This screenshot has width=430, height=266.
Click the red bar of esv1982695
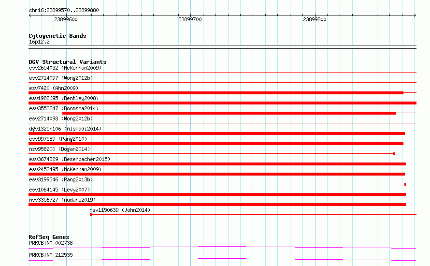(222, 103)
